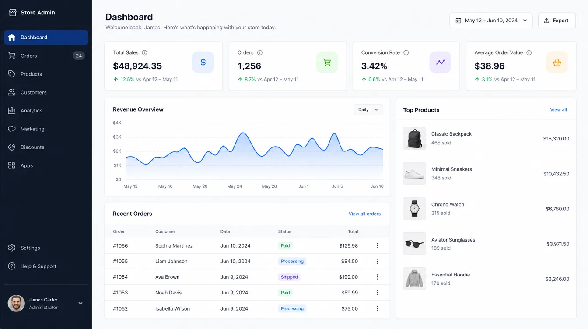This screenshot has height=329, width=588.
Task: Open Customers from the sidebar
Action: click(x=46, y=92)
